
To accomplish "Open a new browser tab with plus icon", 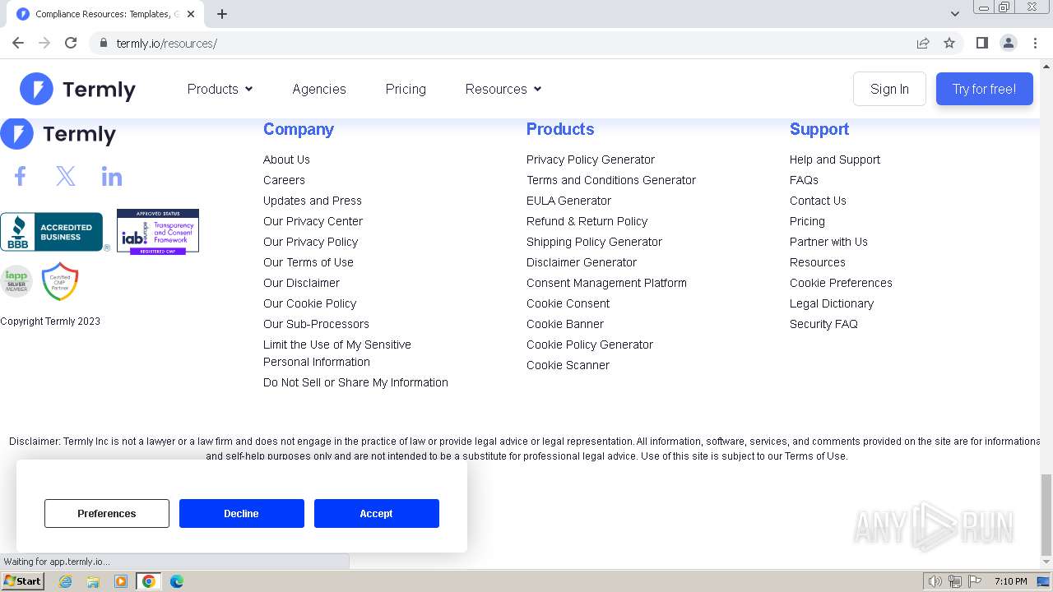I will [222, 14].
